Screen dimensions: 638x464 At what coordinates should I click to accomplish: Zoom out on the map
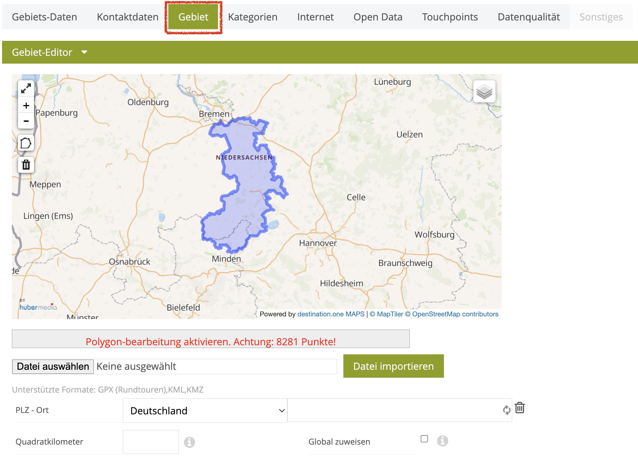(26, 121)
